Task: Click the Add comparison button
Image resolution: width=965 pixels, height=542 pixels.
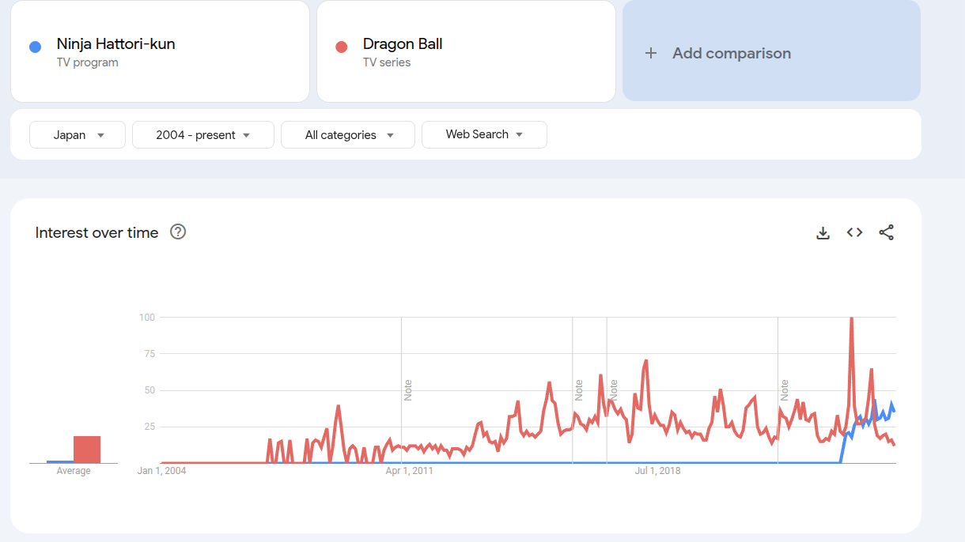Action: point(771,51)
